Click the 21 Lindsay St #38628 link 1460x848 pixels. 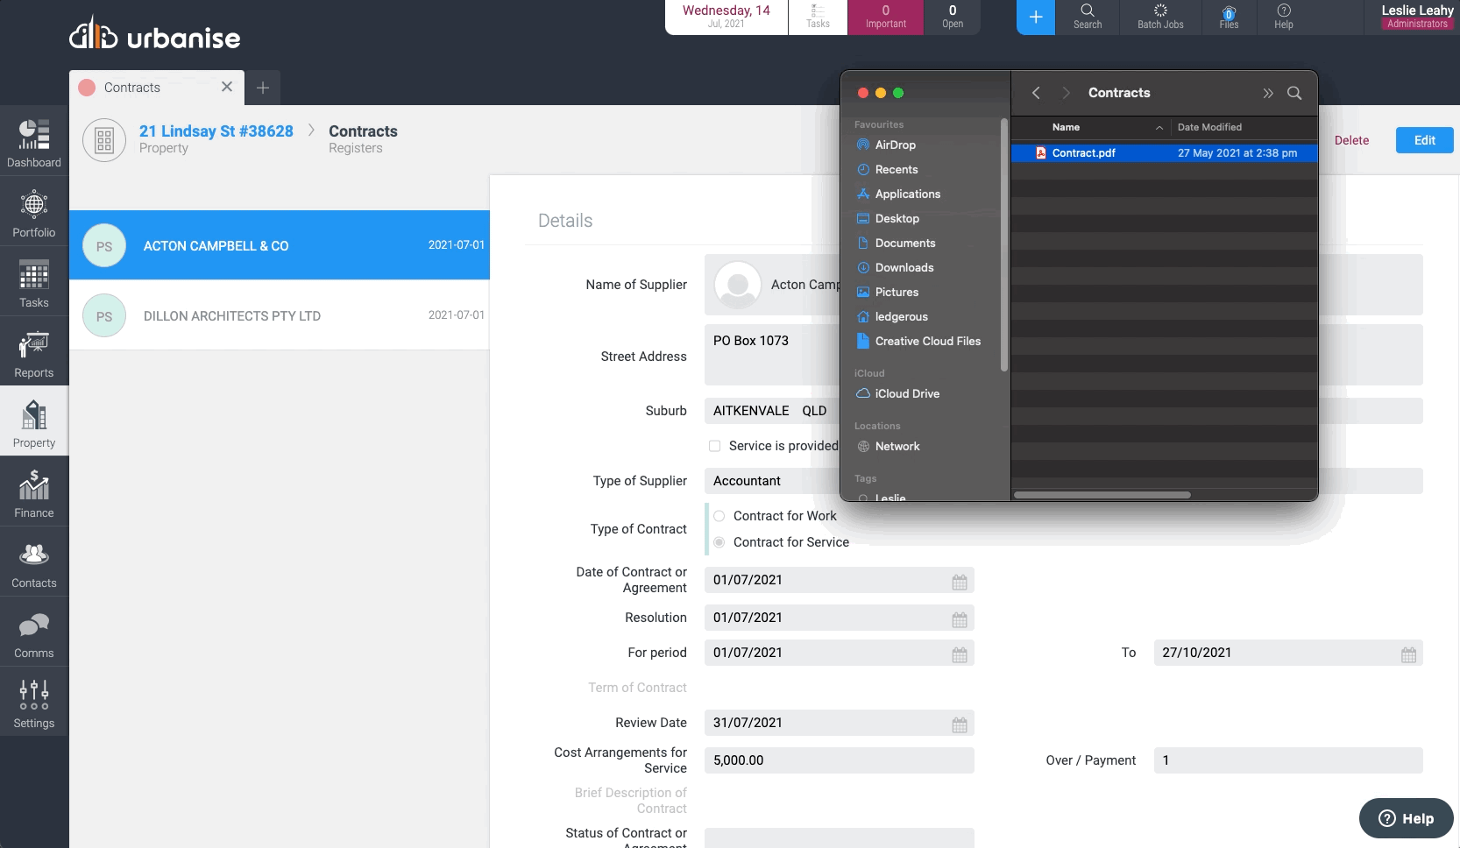tap(216, 131)
